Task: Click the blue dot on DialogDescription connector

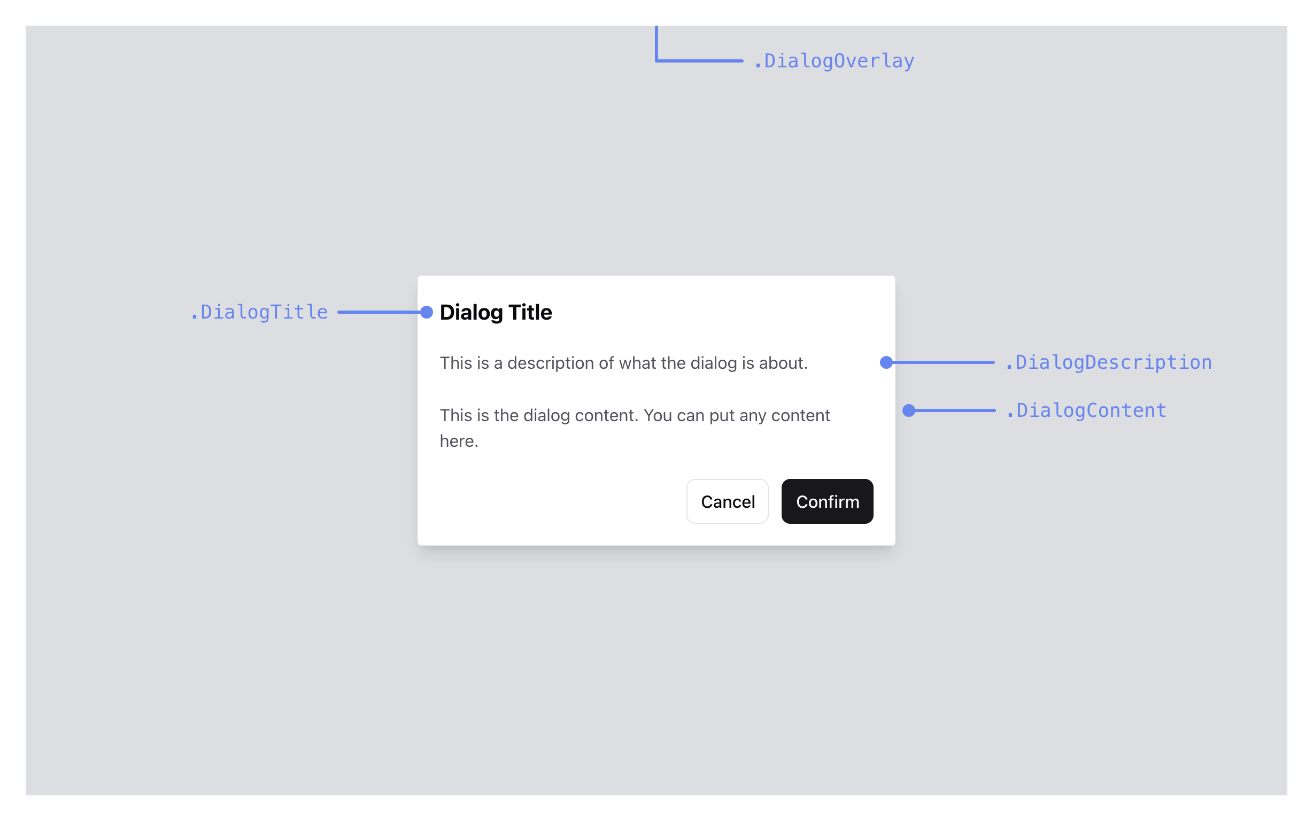Action: (x=886, y=362)
